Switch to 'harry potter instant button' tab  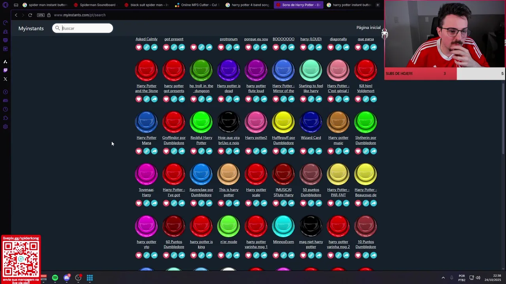pyautogui.click(x=349, y=5)
